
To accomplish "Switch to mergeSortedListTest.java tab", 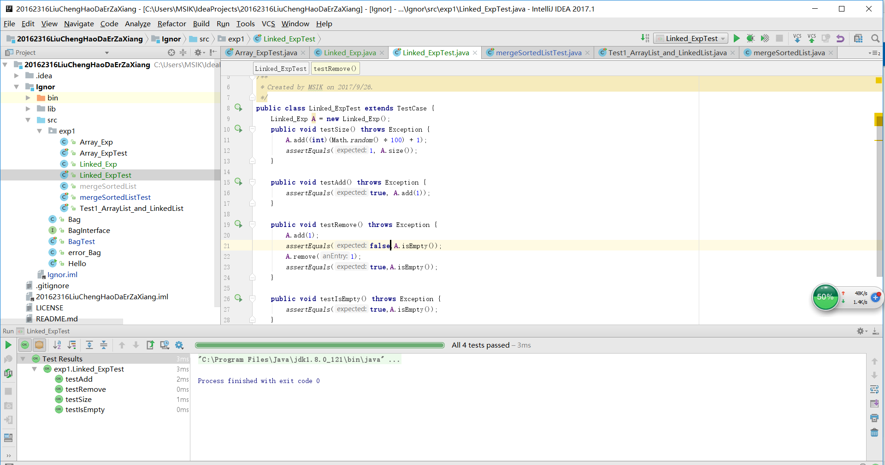I will pyautogui.click(x=538, y=53).
